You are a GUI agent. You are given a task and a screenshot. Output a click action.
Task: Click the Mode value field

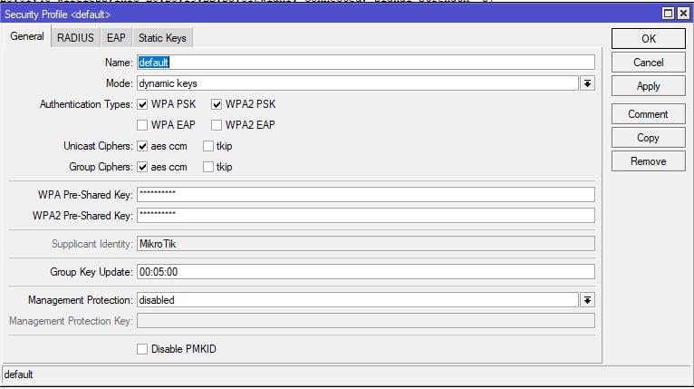358,83
